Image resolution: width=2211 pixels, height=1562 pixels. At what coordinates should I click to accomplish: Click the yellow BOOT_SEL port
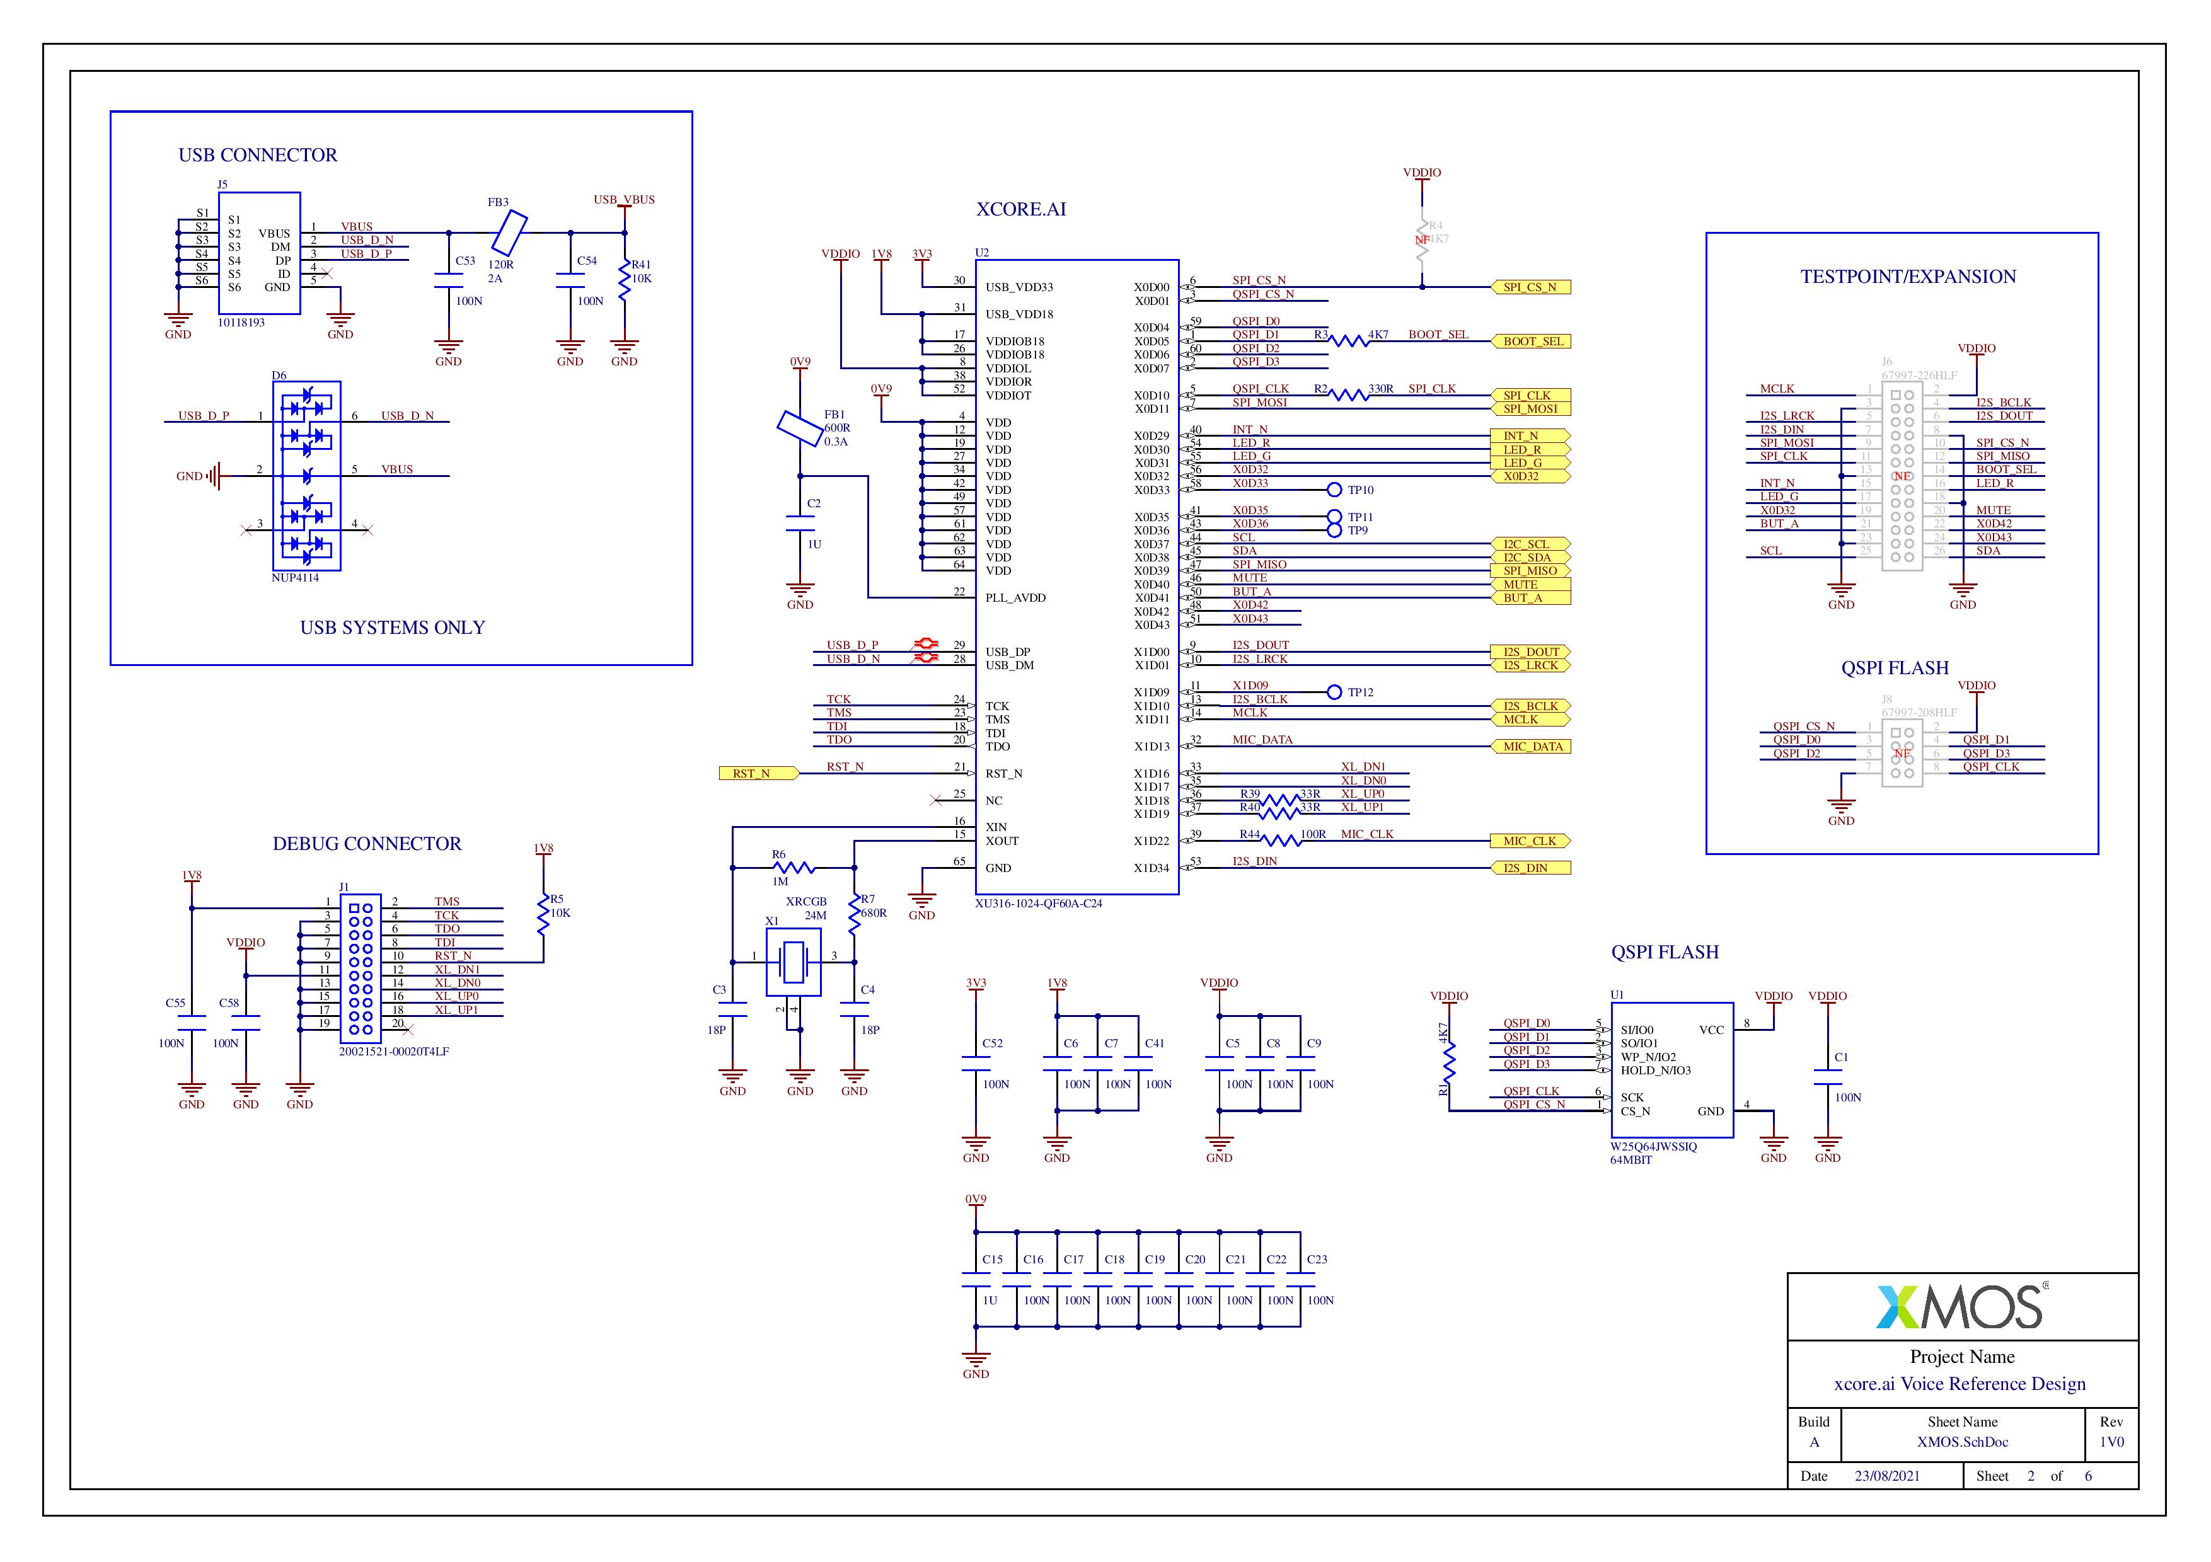pyautogui.click(x=1530, y=341)
